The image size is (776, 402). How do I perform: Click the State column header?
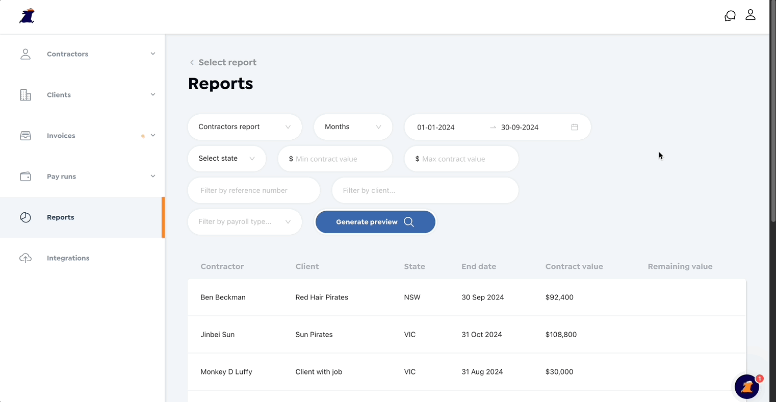pyautogui.click(x=415, y=266)
